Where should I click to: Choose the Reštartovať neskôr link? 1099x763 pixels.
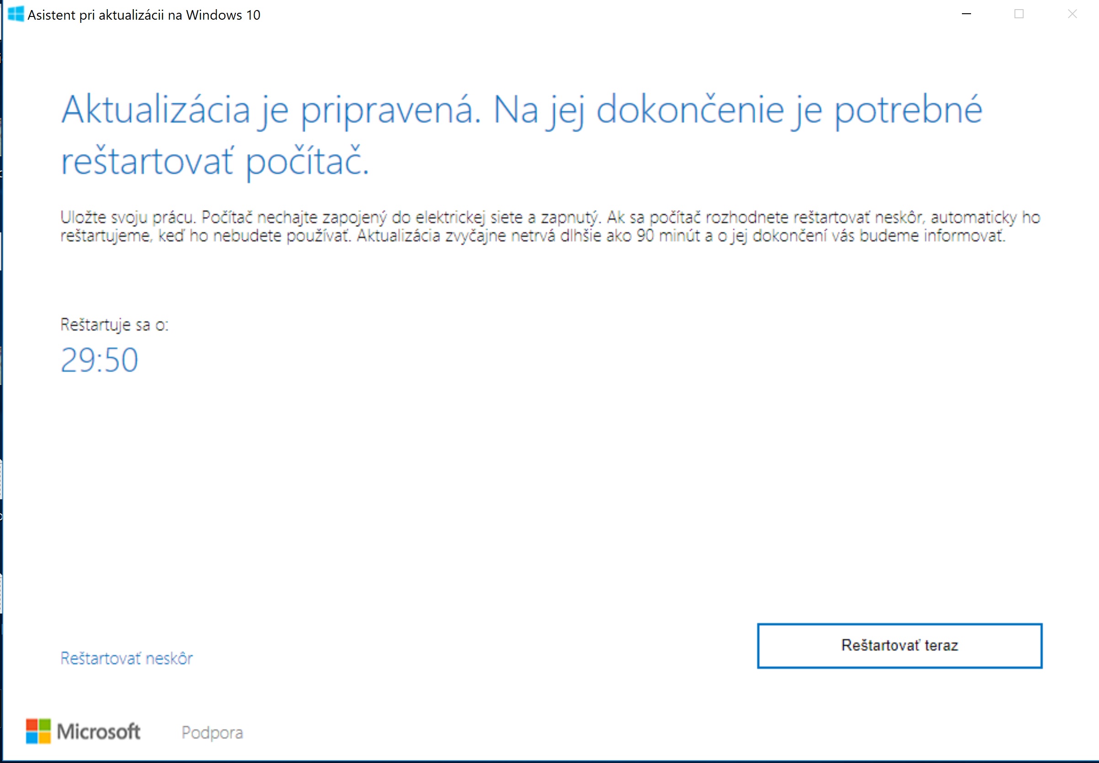coord(127,658)
